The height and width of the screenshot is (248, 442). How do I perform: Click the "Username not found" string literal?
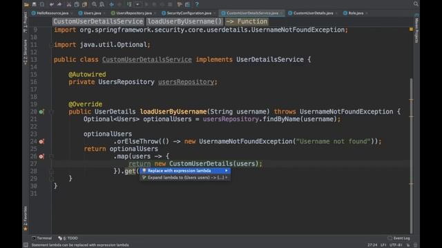pos(333,141)
